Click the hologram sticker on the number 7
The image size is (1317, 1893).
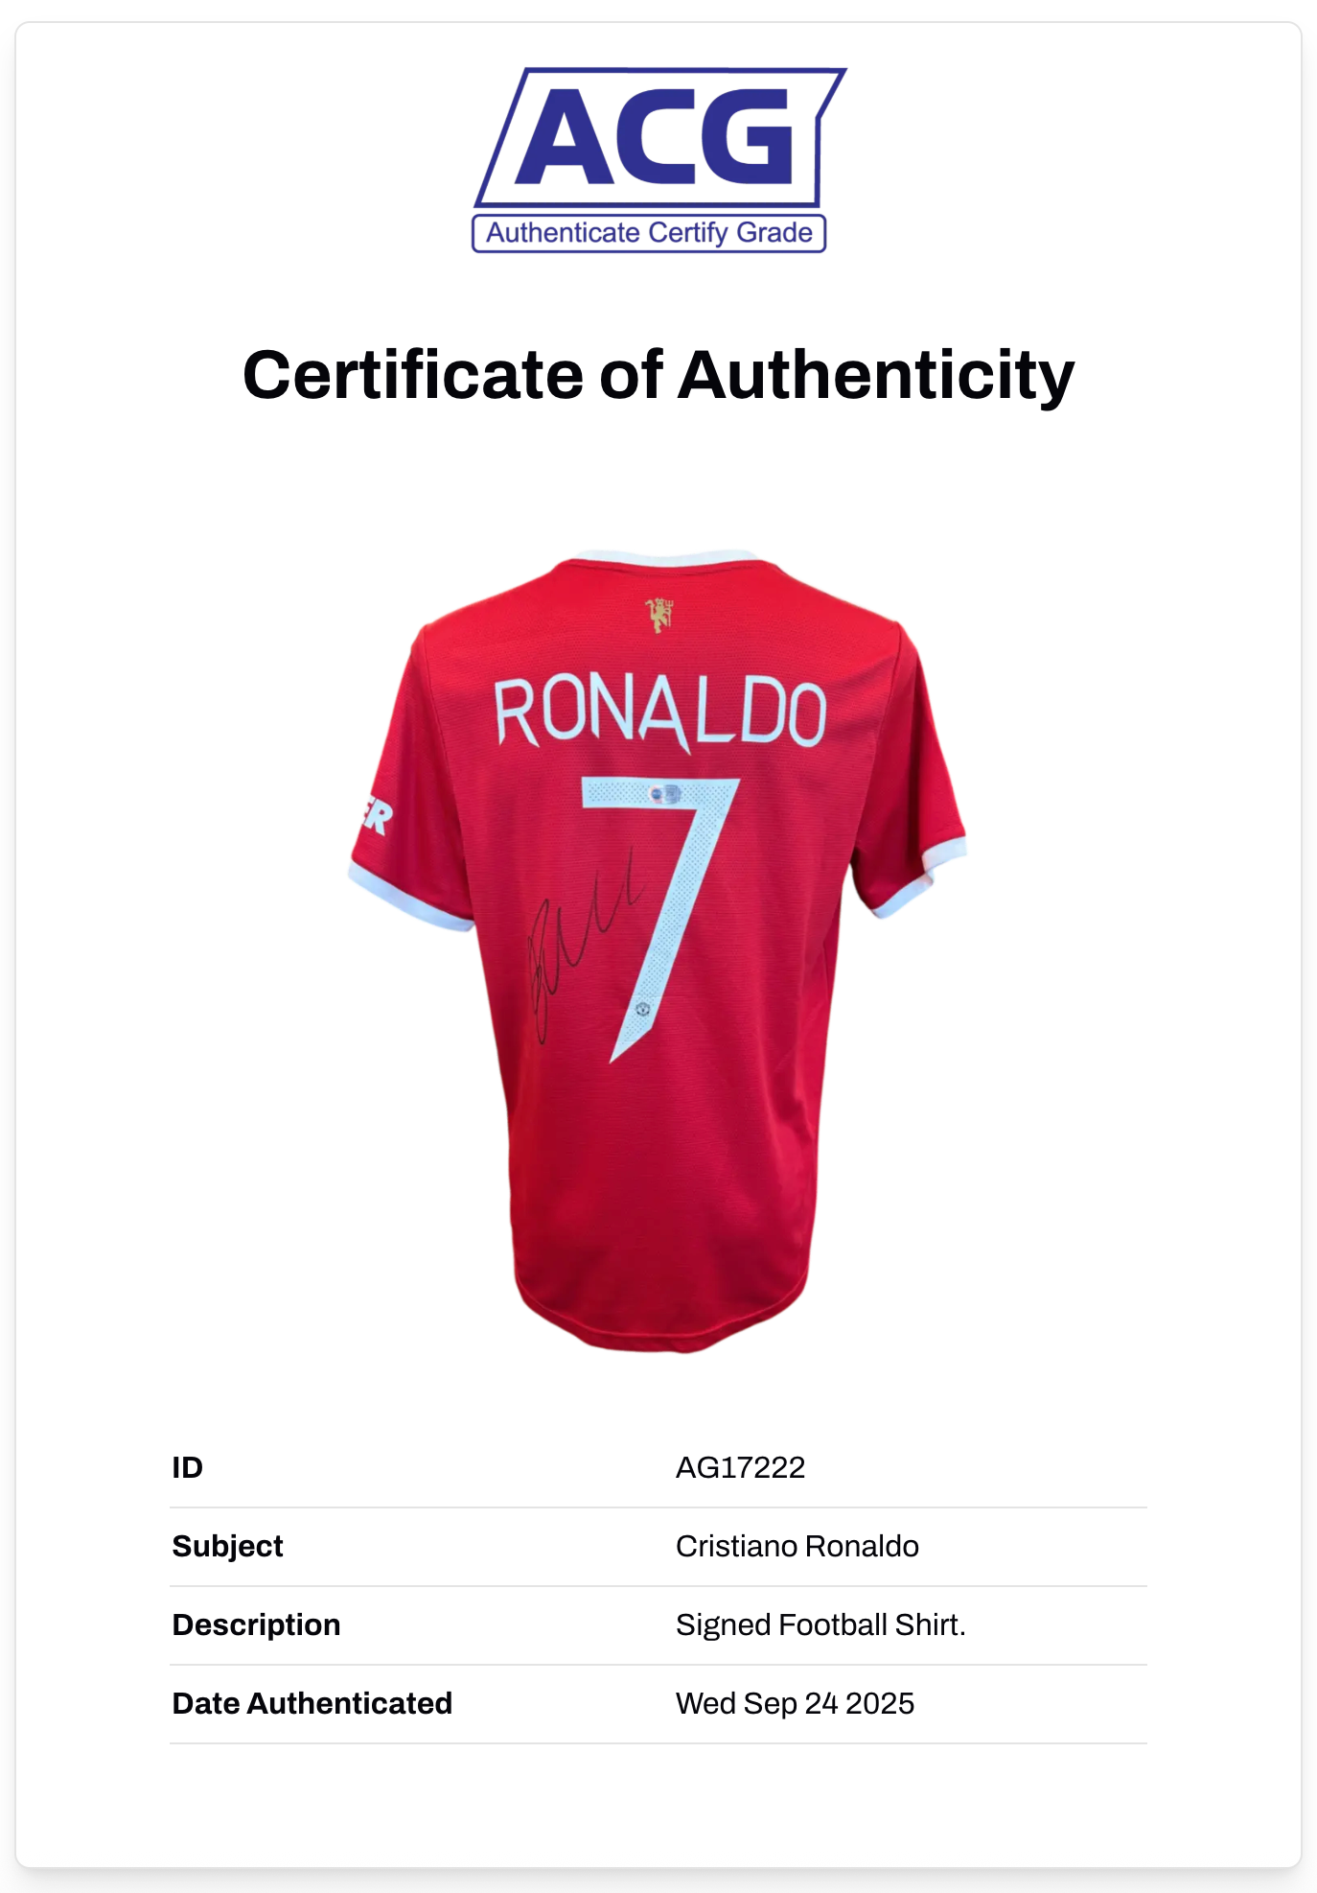tap(666, 793)
